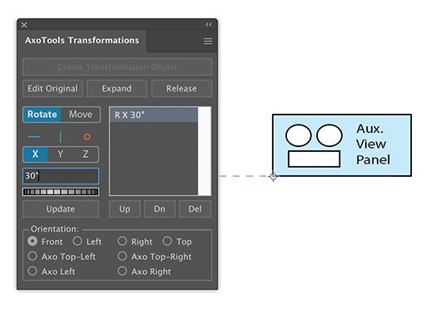Collapse panel with double-chevron icon

[209, 25]
